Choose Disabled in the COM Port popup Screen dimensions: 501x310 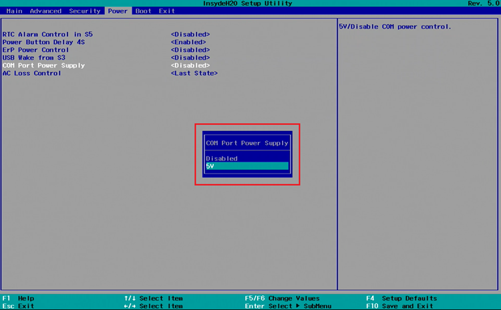tap(222, 158)
